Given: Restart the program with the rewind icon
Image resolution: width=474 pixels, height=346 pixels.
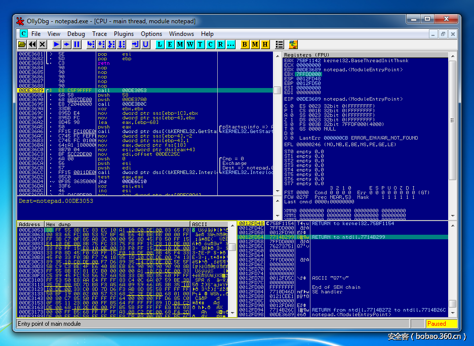Looking at the screenshot, I should click(33, 45).
